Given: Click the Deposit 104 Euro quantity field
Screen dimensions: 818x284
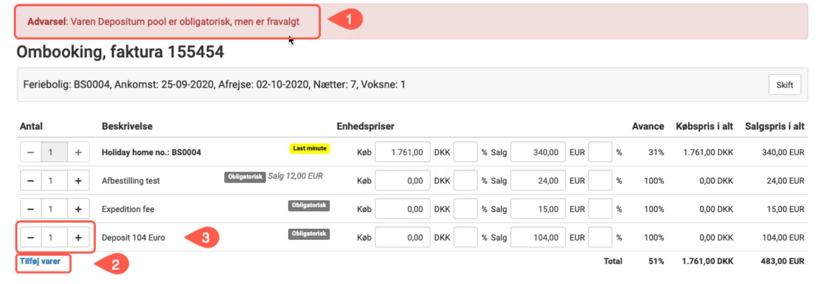Looking at the screenshot, I should (x=54, y=237).
